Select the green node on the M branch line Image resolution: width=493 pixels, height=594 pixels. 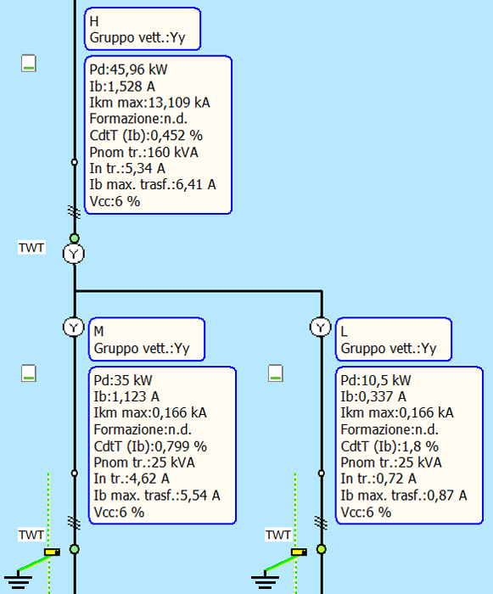(x=75, y=549)
